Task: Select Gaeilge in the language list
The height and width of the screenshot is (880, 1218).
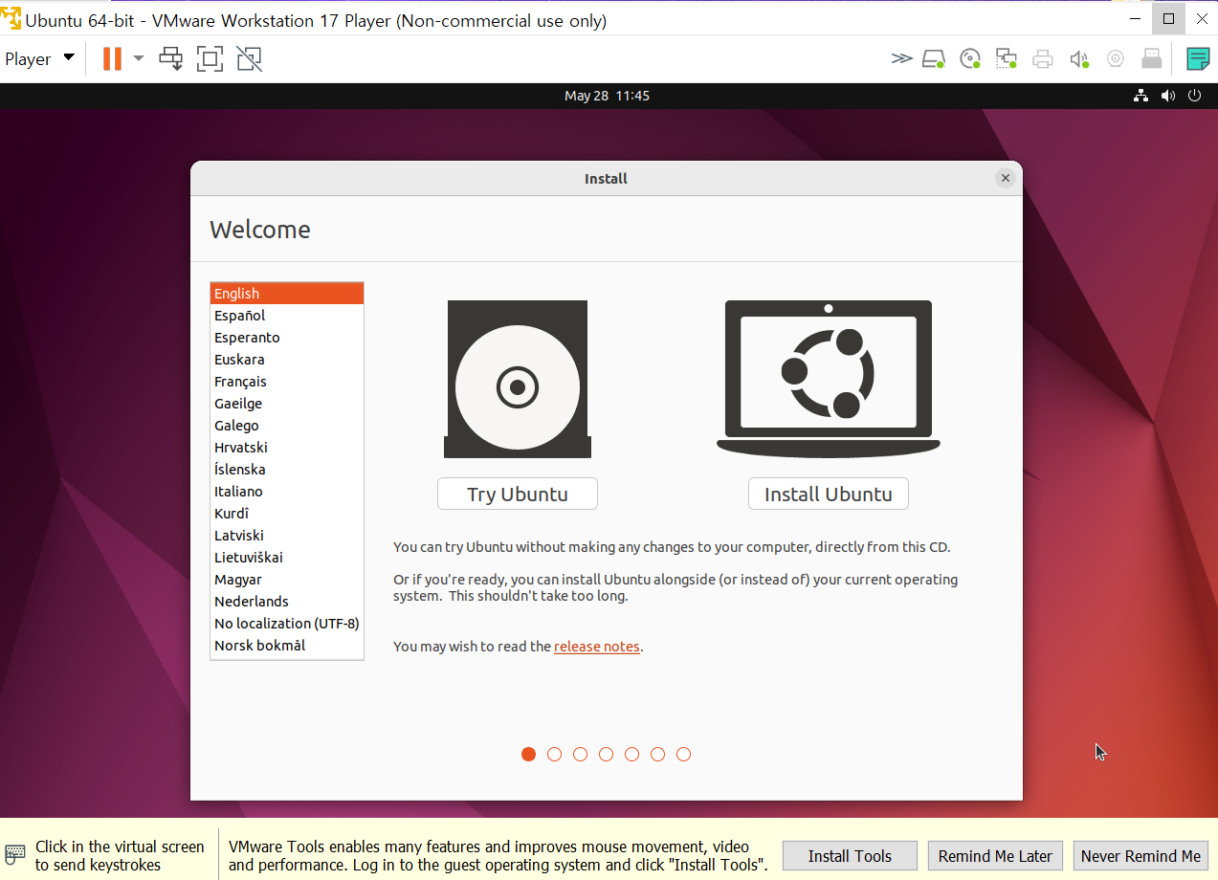Action: click(x=287, y=404)
